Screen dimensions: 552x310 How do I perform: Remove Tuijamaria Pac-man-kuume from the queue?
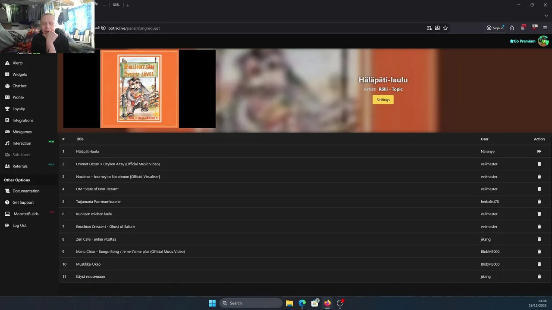(539, 201)
